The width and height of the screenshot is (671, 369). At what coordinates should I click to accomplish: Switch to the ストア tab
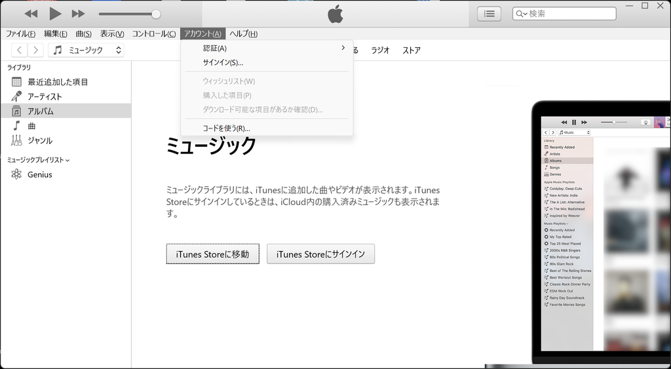(x=412, y=50)
